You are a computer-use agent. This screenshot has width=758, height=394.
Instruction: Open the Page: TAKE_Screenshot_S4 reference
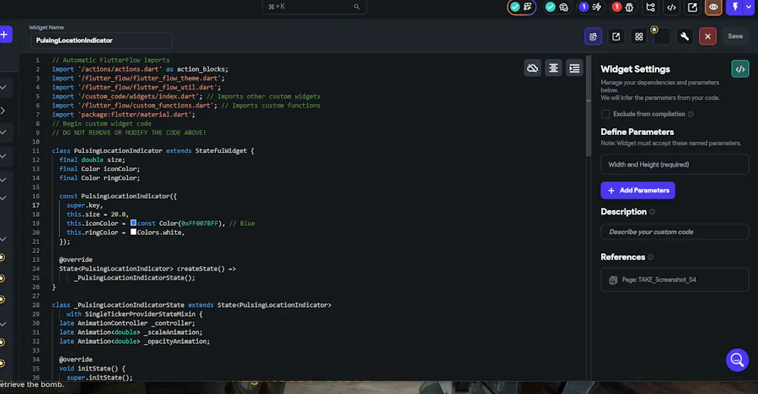(x=675, y=280)
